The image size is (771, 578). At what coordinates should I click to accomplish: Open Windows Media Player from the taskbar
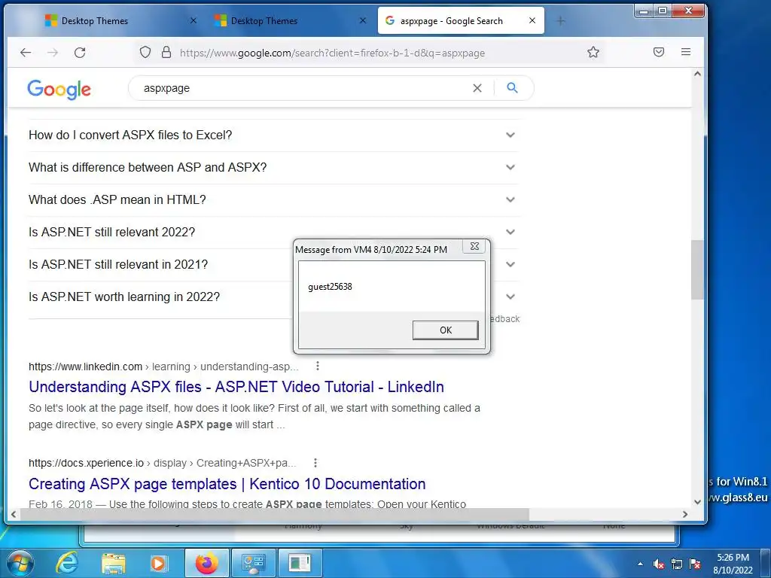point(159,563)
